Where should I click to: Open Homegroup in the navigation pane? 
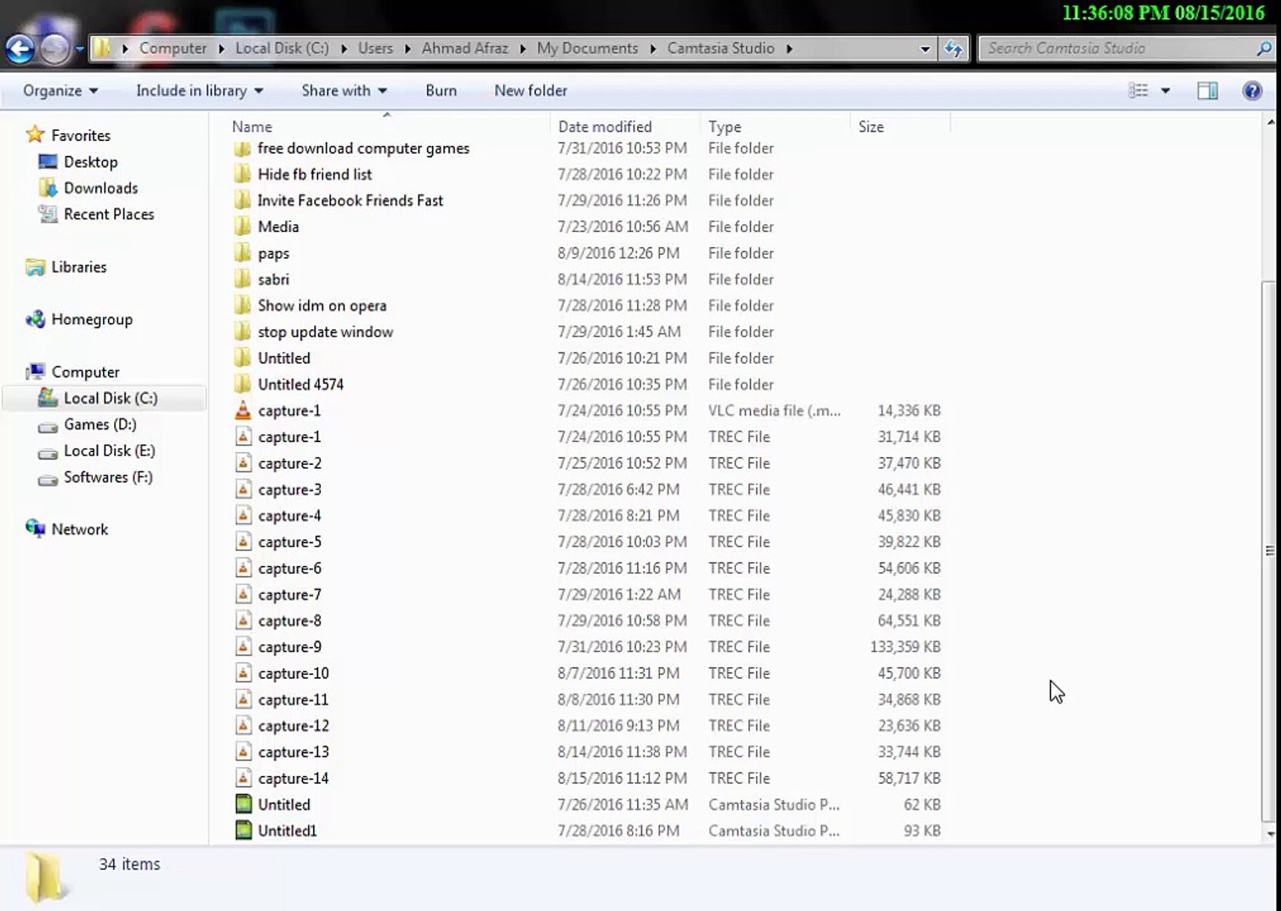click(92, 320)
